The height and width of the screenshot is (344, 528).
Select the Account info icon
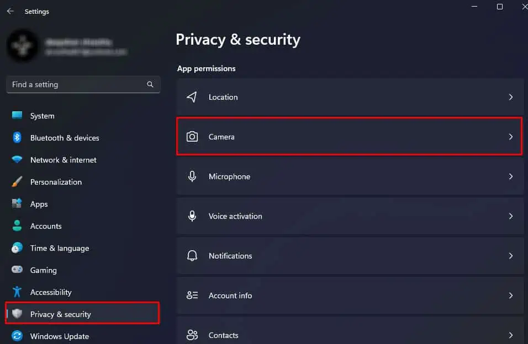coord(192,295)
